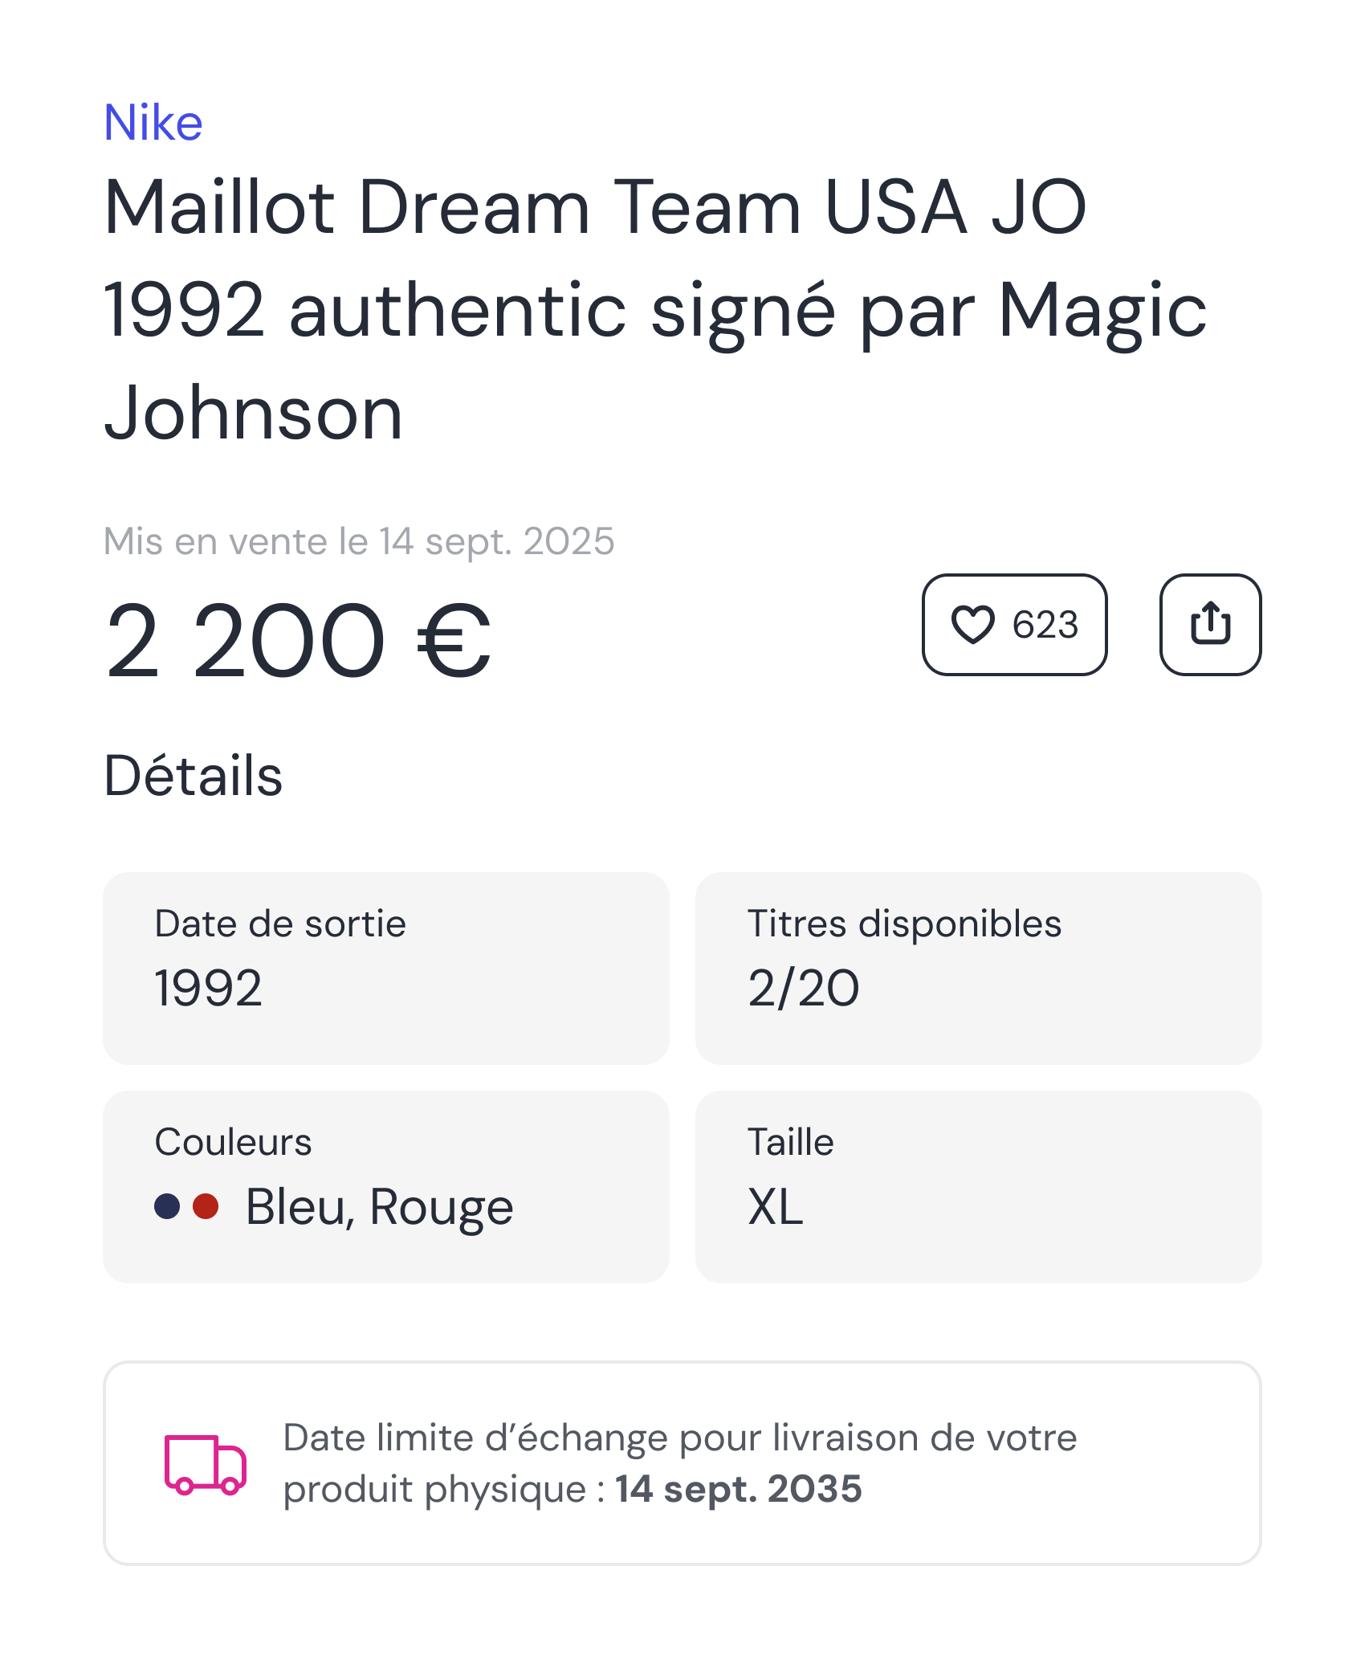Viewport: 1365px width, 1668px height.
Task: Click the Détails section heading
Action: (x=193, y=776)
